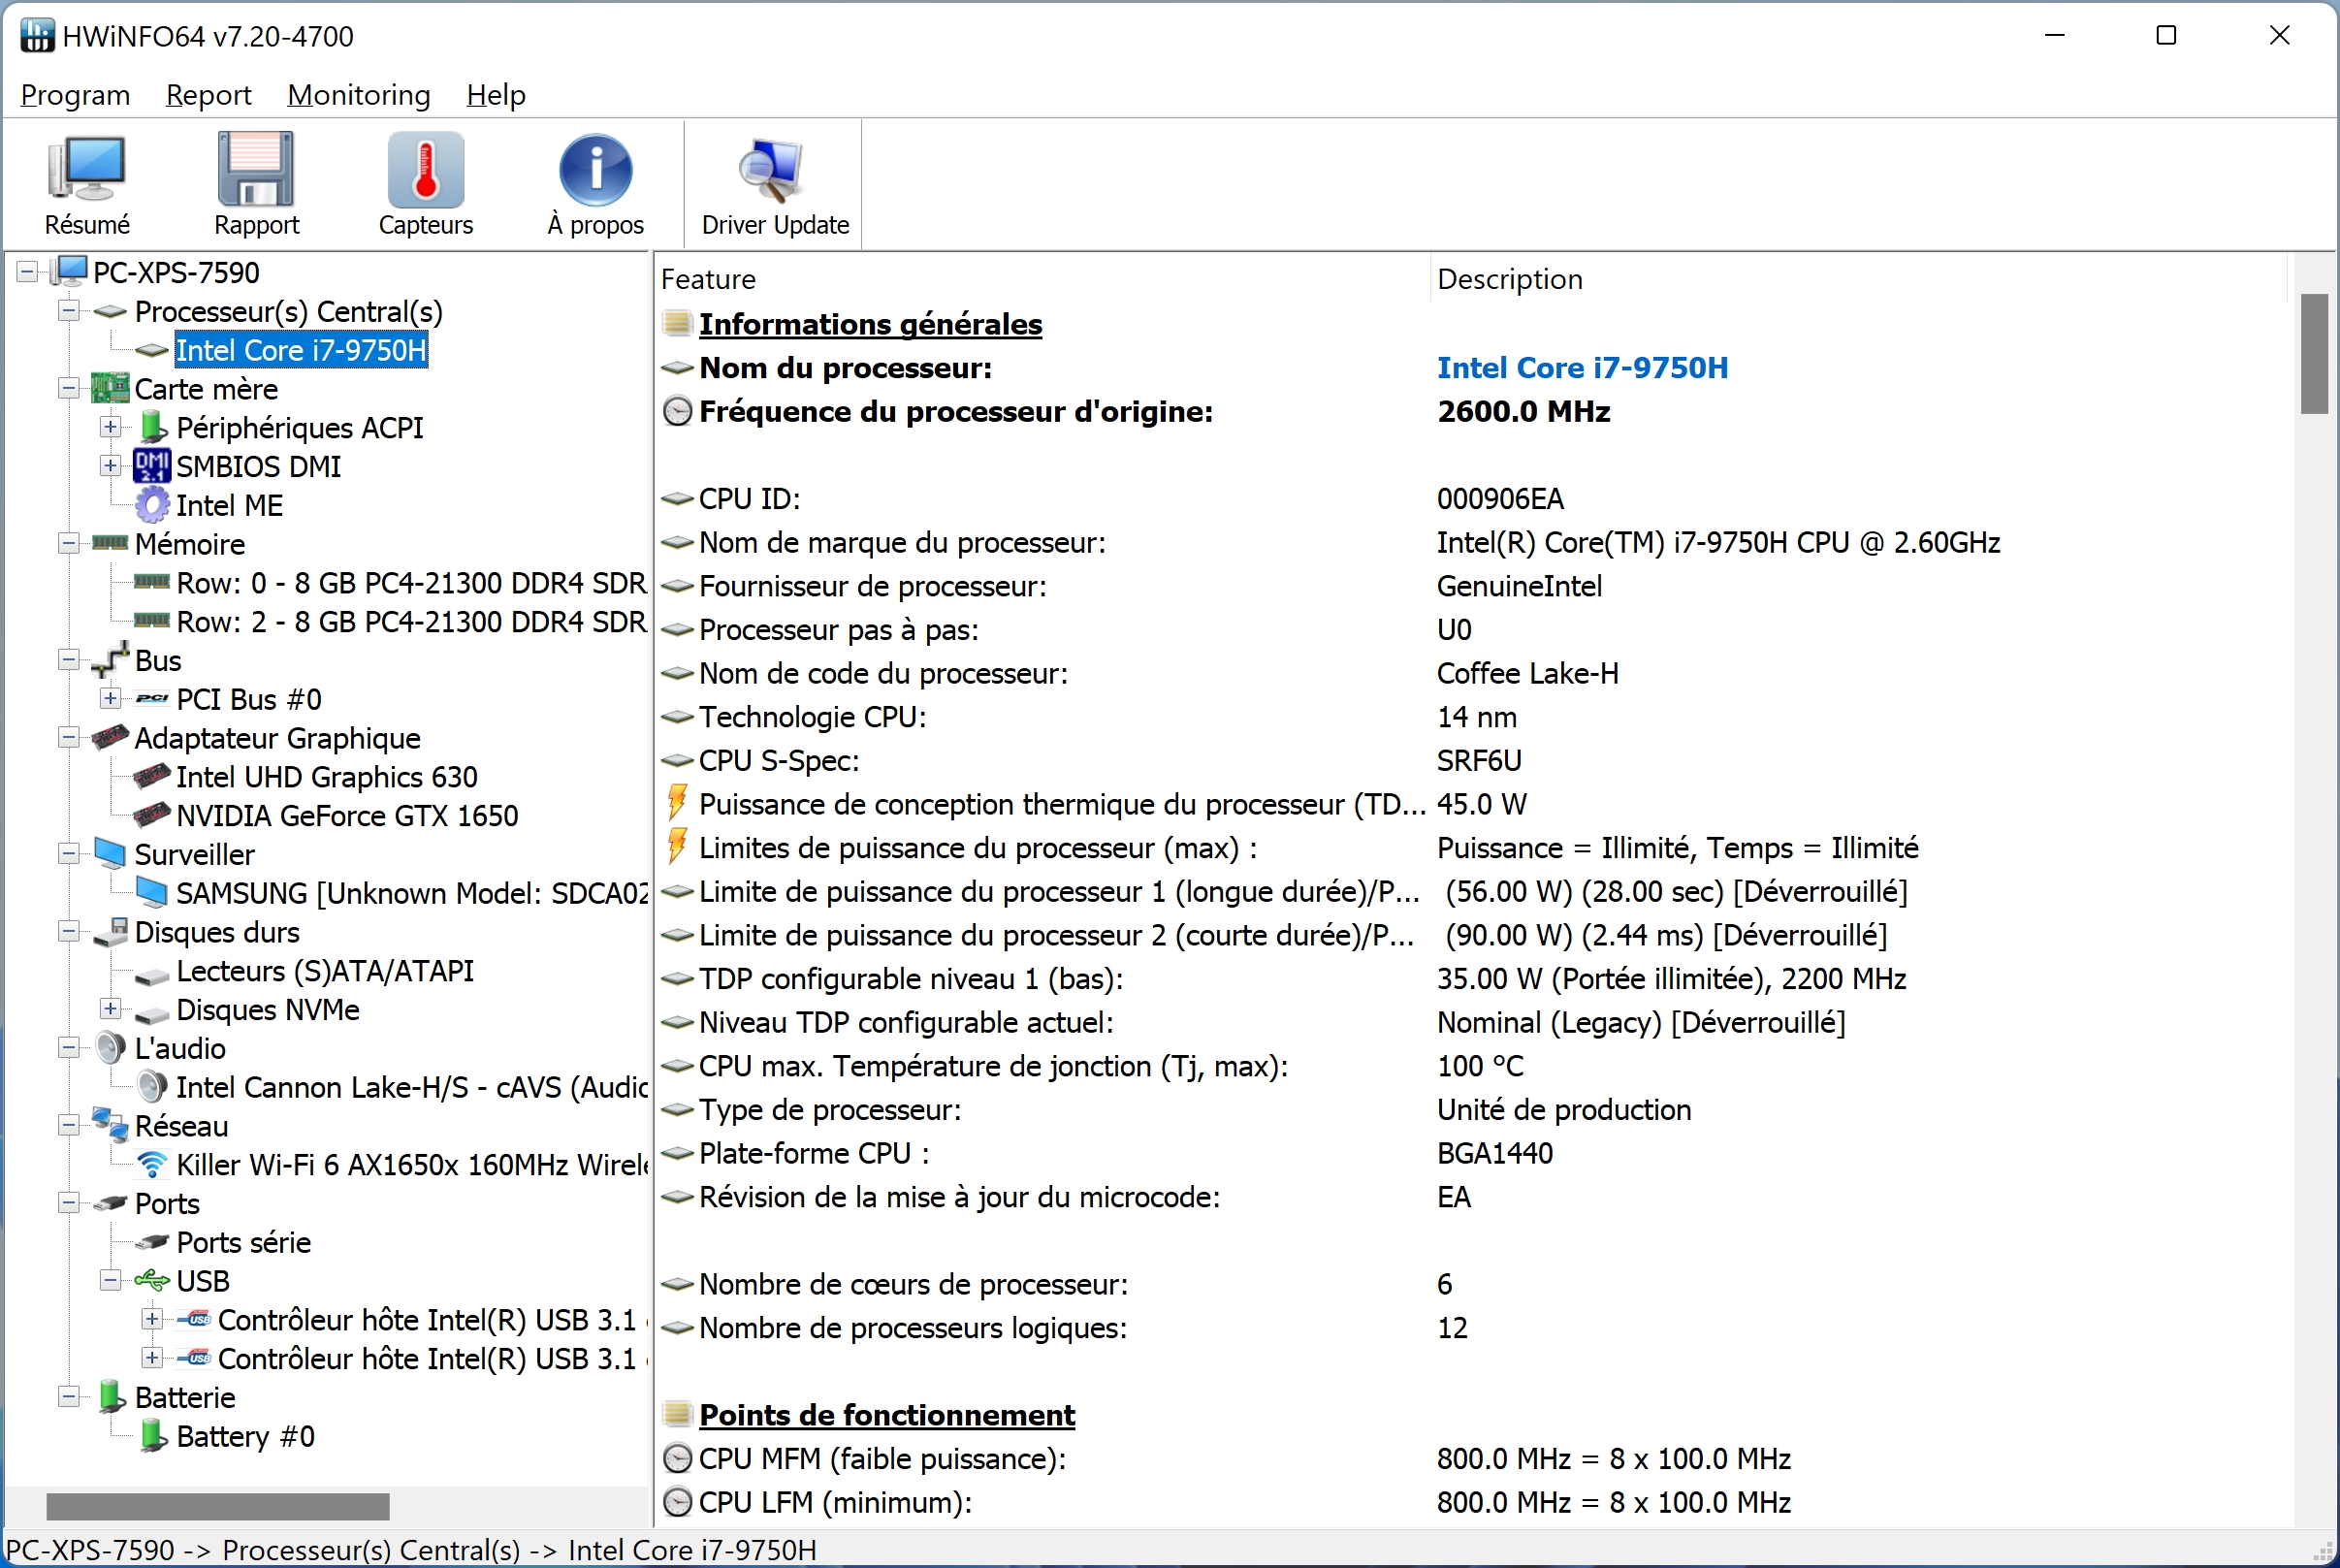This screenshot has height=1568, width=2340.
Task: Click the Périphériques ACPI battery icon
Action: [x=153, y=427]
